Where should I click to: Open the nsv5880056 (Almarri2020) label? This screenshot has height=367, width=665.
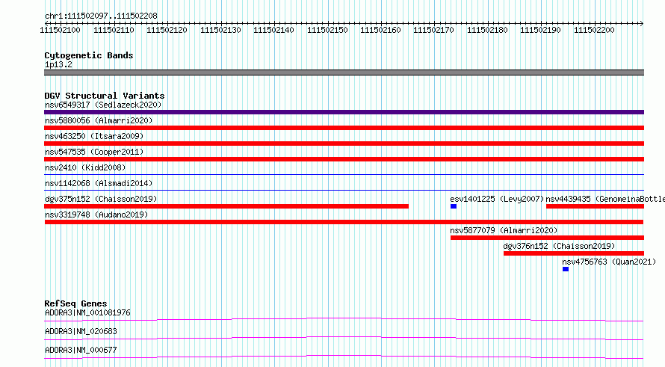[99, 120]
